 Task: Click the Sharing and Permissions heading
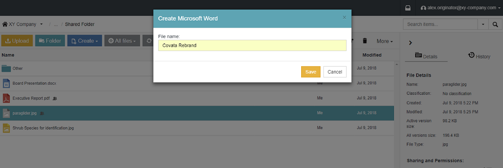click(x=435, y=161)
